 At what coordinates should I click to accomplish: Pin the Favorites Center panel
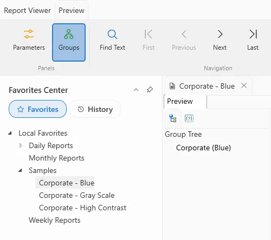pos(150,90)
